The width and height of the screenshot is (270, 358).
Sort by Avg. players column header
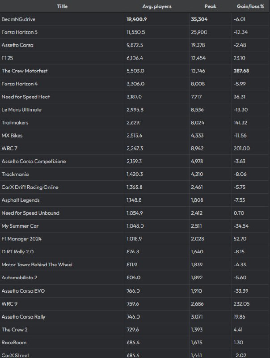[157, 6]
